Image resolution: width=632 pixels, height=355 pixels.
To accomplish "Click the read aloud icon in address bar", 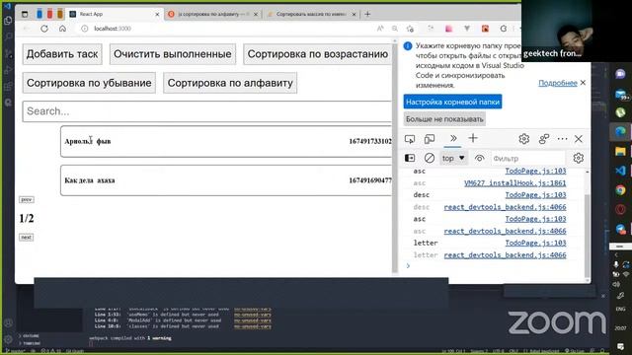I will pyautogui.click(x=380, y=29).
